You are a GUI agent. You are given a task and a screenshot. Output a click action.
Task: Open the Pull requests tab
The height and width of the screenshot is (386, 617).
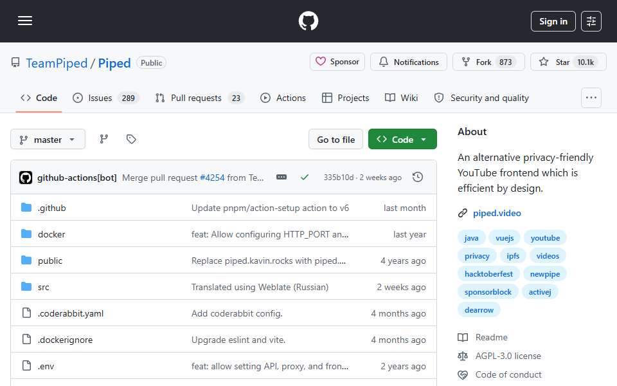point(199,98)
